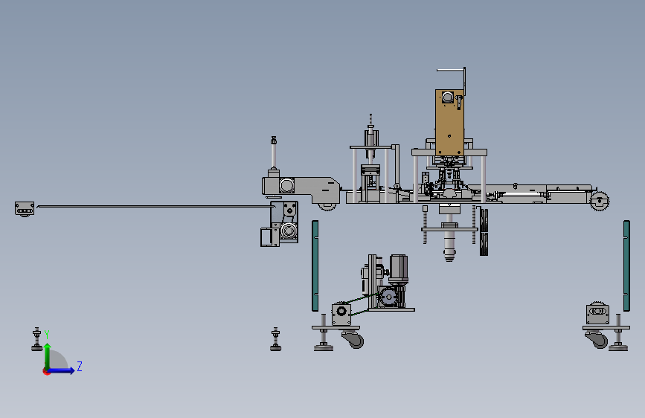Screen dimensions: 645x418
Task: Select the green drive belt near the motor
Action: point(362,304)
